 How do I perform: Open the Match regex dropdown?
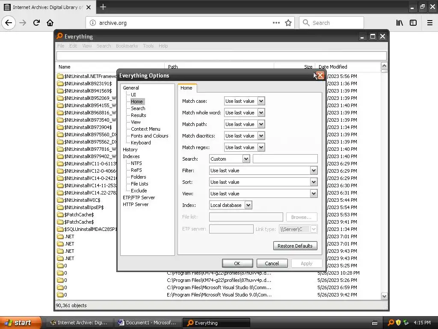[261, 147]
